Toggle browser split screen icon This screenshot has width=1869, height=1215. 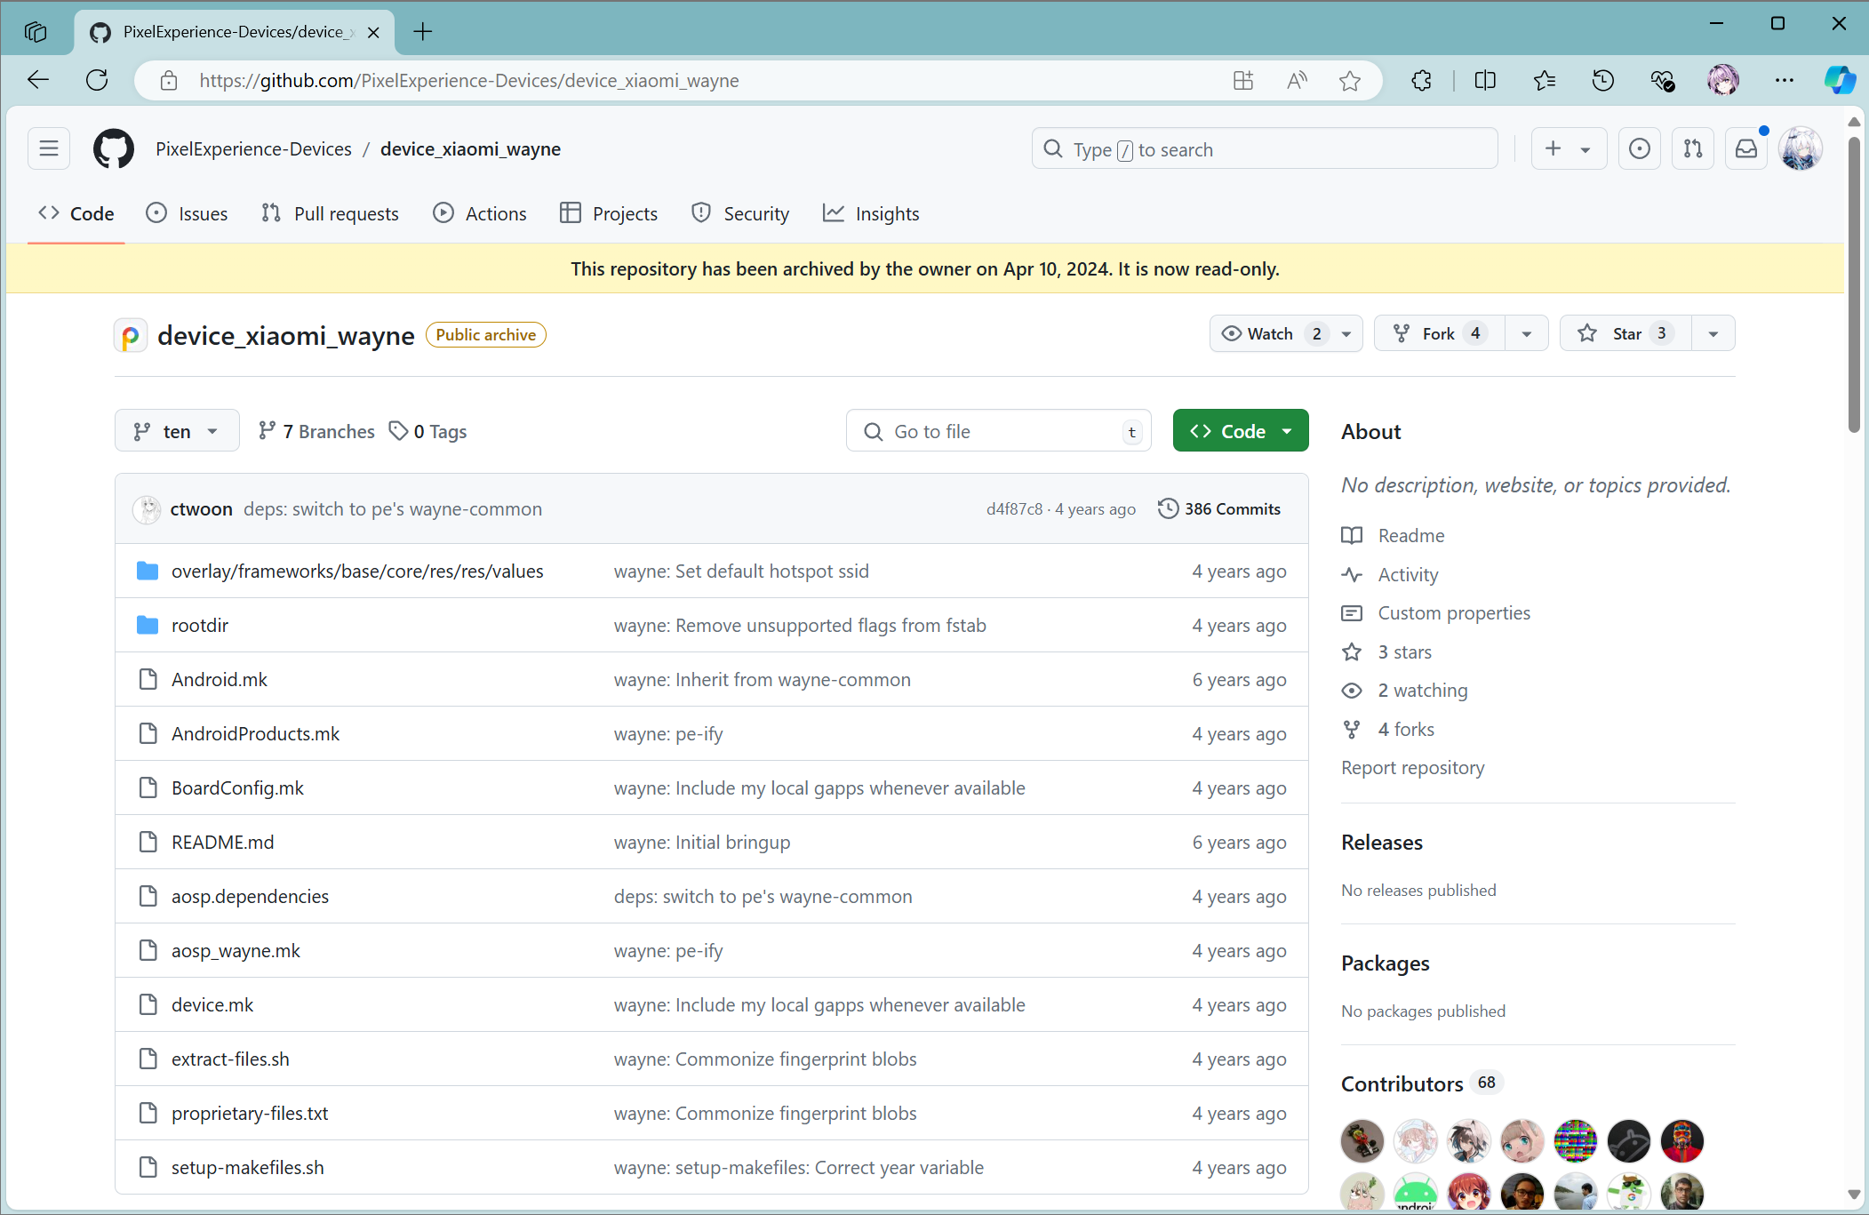pyautogui.click(x=1485, y=81)
